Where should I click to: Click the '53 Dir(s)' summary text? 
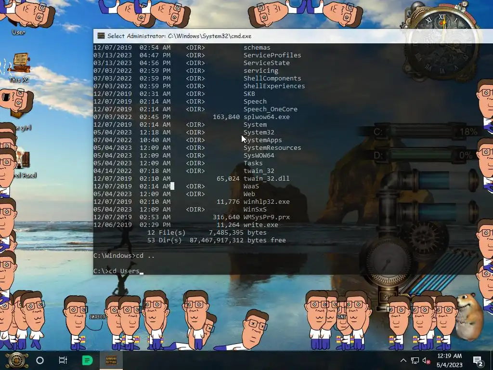165,240
